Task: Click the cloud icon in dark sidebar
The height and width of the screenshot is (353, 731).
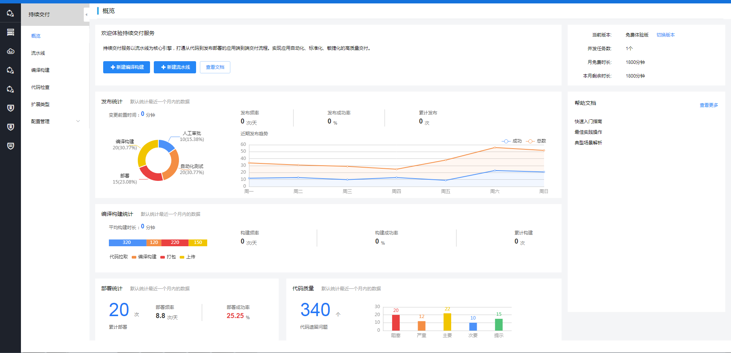Action: click(11, 51)
